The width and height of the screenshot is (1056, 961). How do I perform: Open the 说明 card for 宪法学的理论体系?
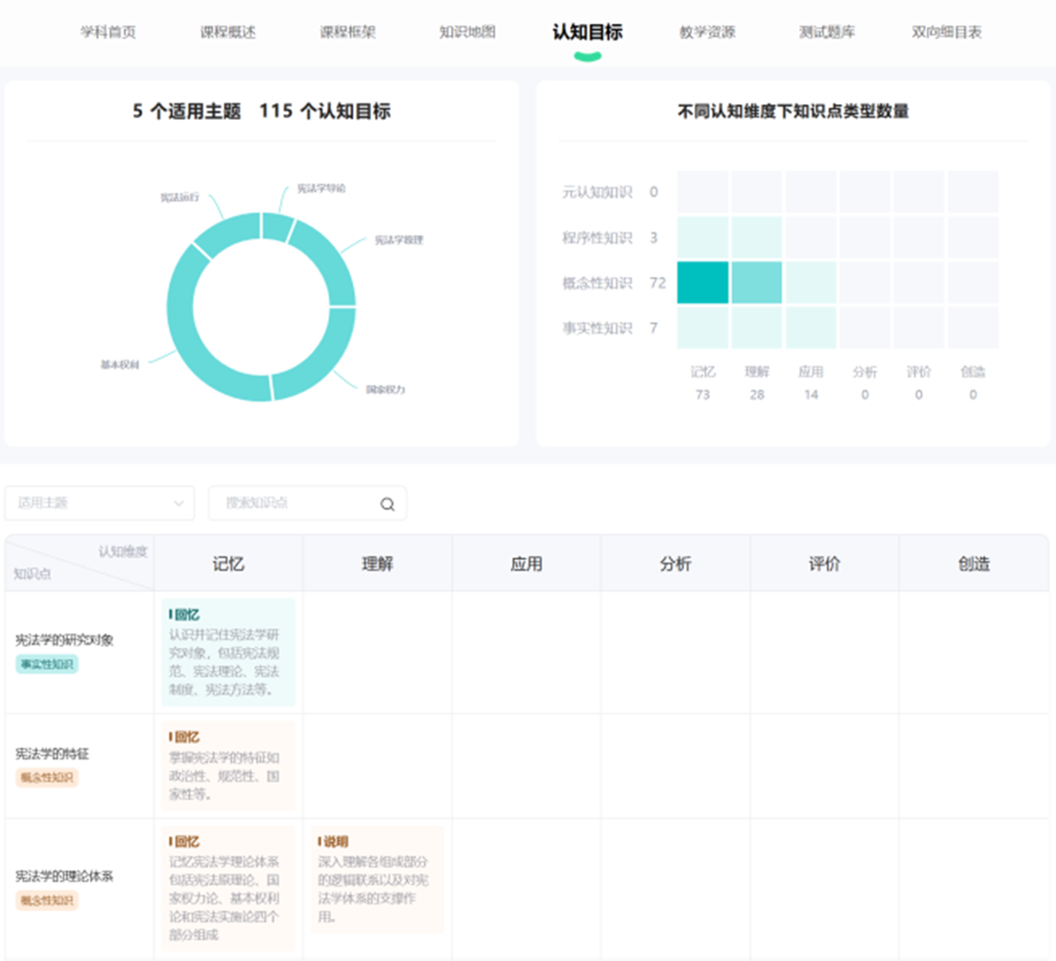(x=377, y=879)
